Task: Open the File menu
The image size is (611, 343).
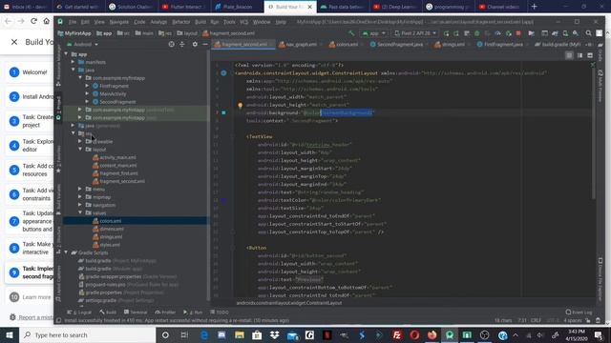Action: tap(73, 22)
